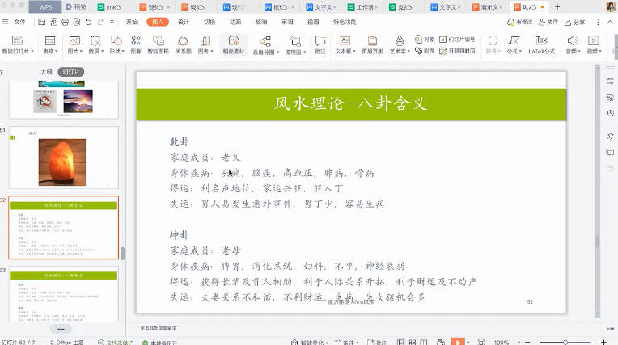Open the 设计 design ribbon tab
This screenshot has width=618, height=345.
[184, 22]
